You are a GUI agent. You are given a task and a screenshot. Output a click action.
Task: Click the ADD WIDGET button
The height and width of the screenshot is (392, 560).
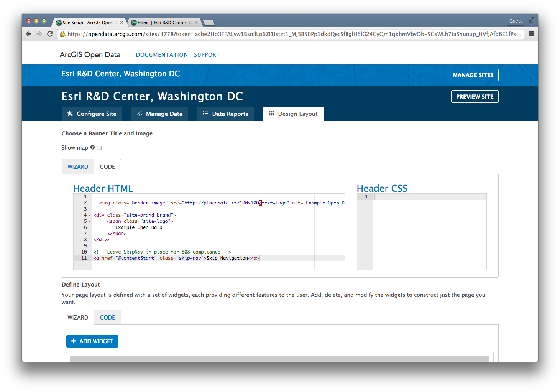click(92, 341)
